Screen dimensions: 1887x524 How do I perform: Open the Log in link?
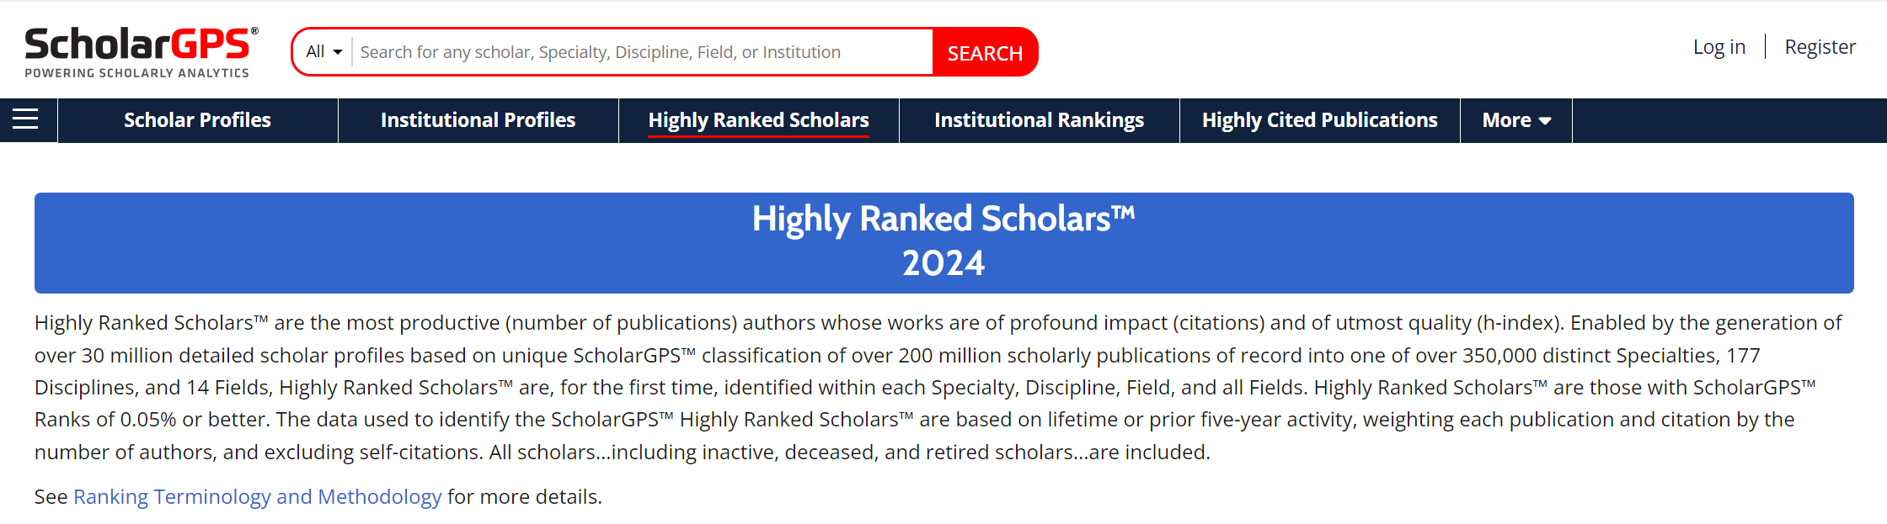[1719, 47]
